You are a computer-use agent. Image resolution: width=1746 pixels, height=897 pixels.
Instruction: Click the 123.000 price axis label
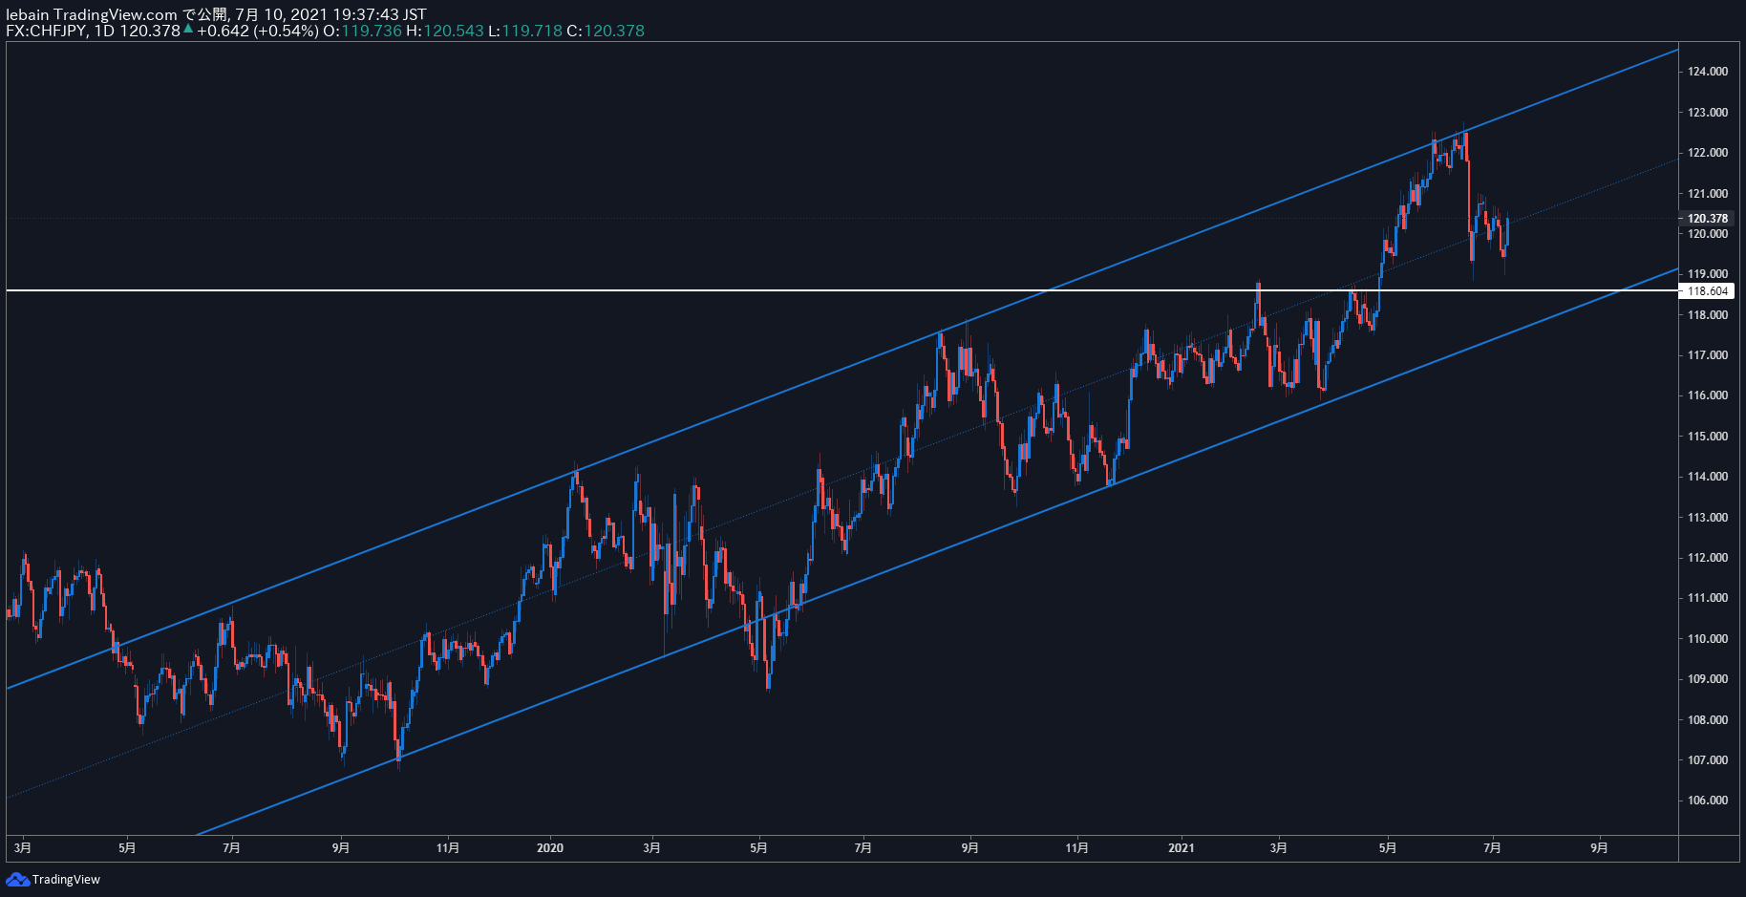pos(1708,113)
